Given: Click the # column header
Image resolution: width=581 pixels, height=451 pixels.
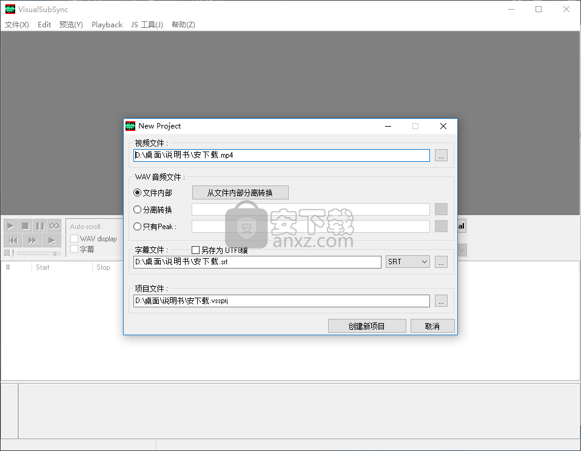Looking at the screenshot, I should coord(16,267).
